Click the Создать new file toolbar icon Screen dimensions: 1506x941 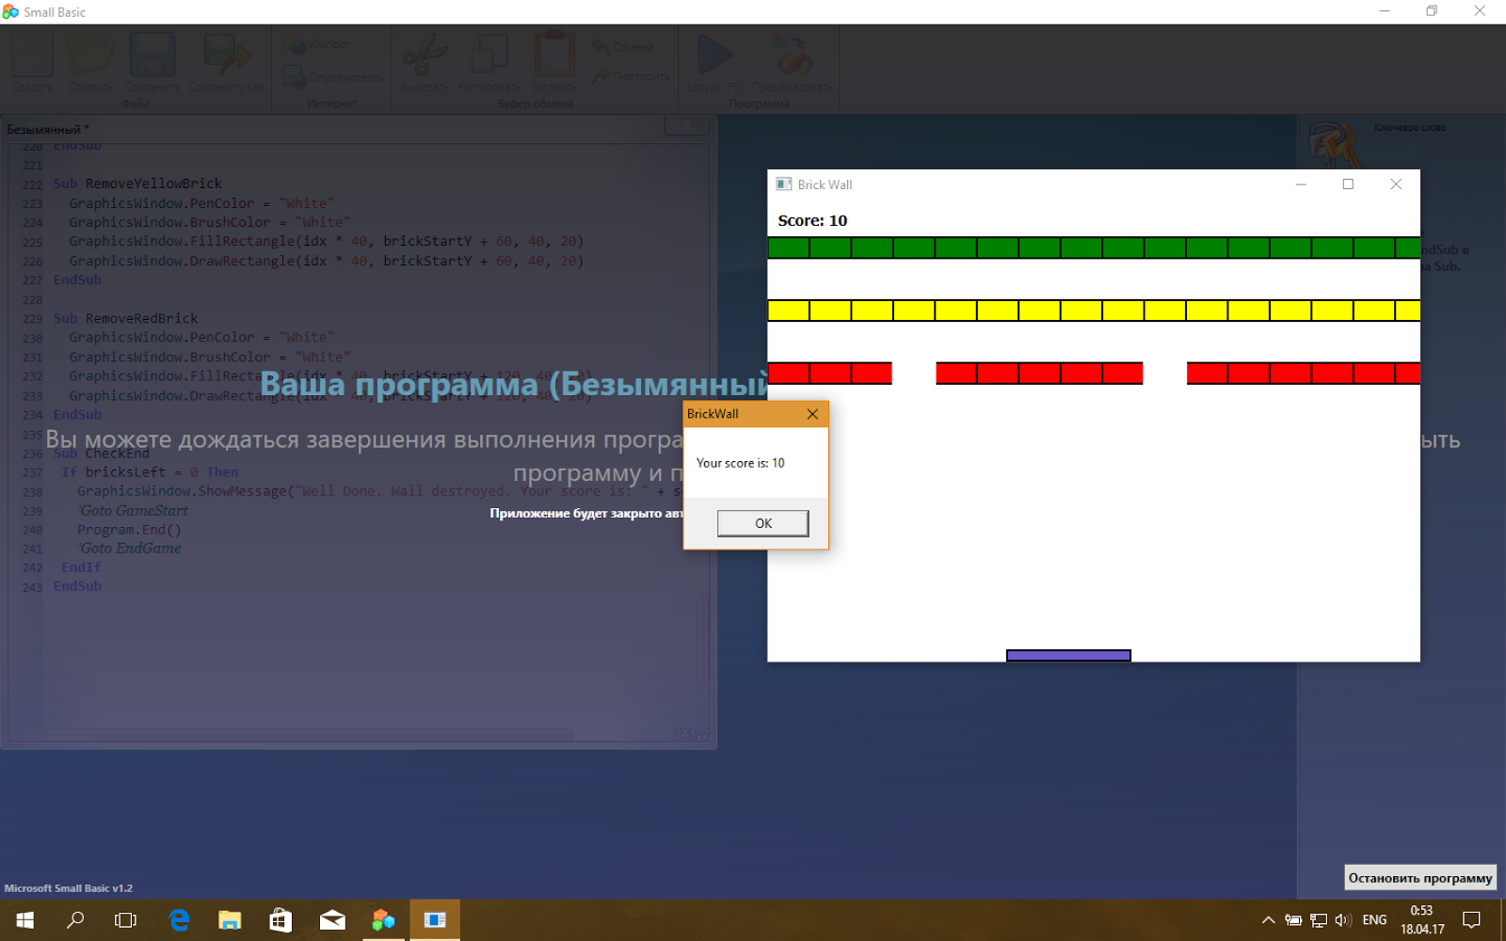(33, 62)
